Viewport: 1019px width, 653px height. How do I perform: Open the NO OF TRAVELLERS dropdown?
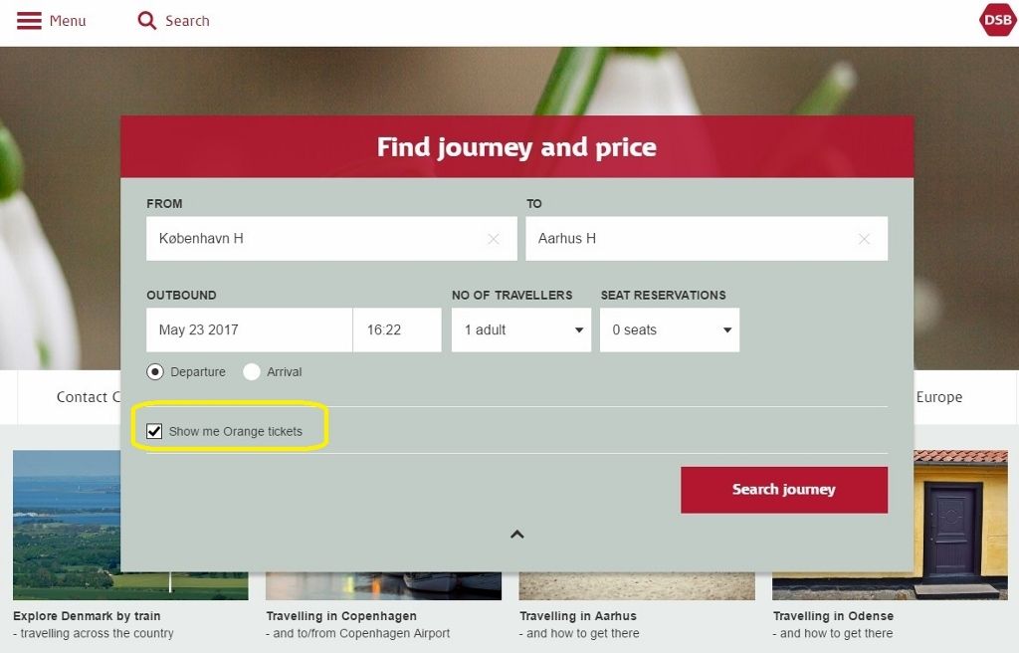pyautogui.click(x=520, y=329)
